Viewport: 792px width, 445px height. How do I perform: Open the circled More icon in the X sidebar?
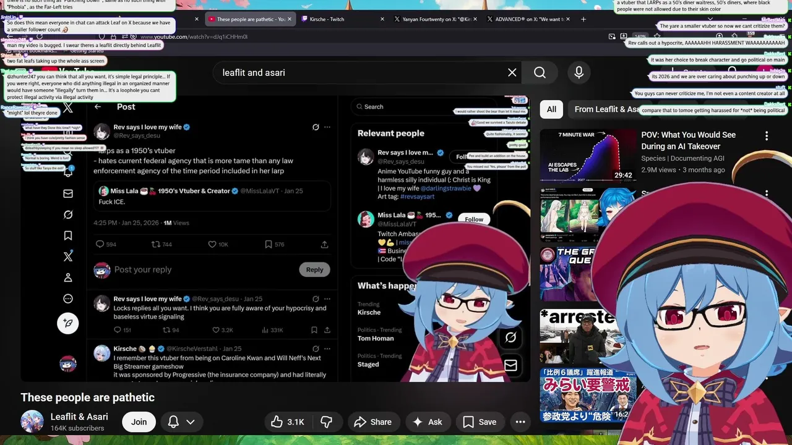click(68, 299)
